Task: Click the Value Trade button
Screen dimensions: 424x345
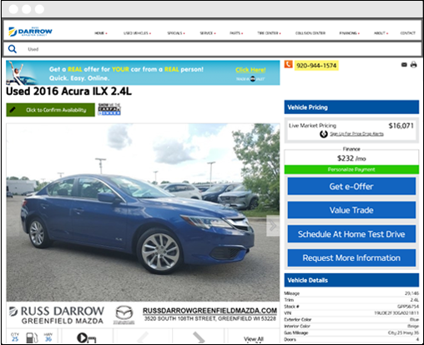Action: pyautogui.click(x=351, y=210)
